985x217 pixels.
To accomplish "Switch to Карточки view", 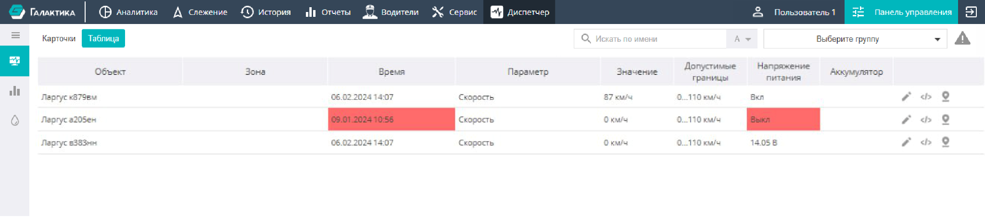I will pyautogui.click(x=59, y=38).
